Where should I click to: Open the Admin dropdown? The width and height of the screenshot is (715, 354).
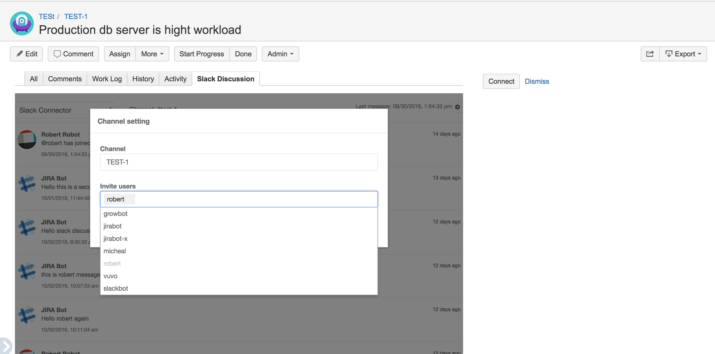[280, 54]
